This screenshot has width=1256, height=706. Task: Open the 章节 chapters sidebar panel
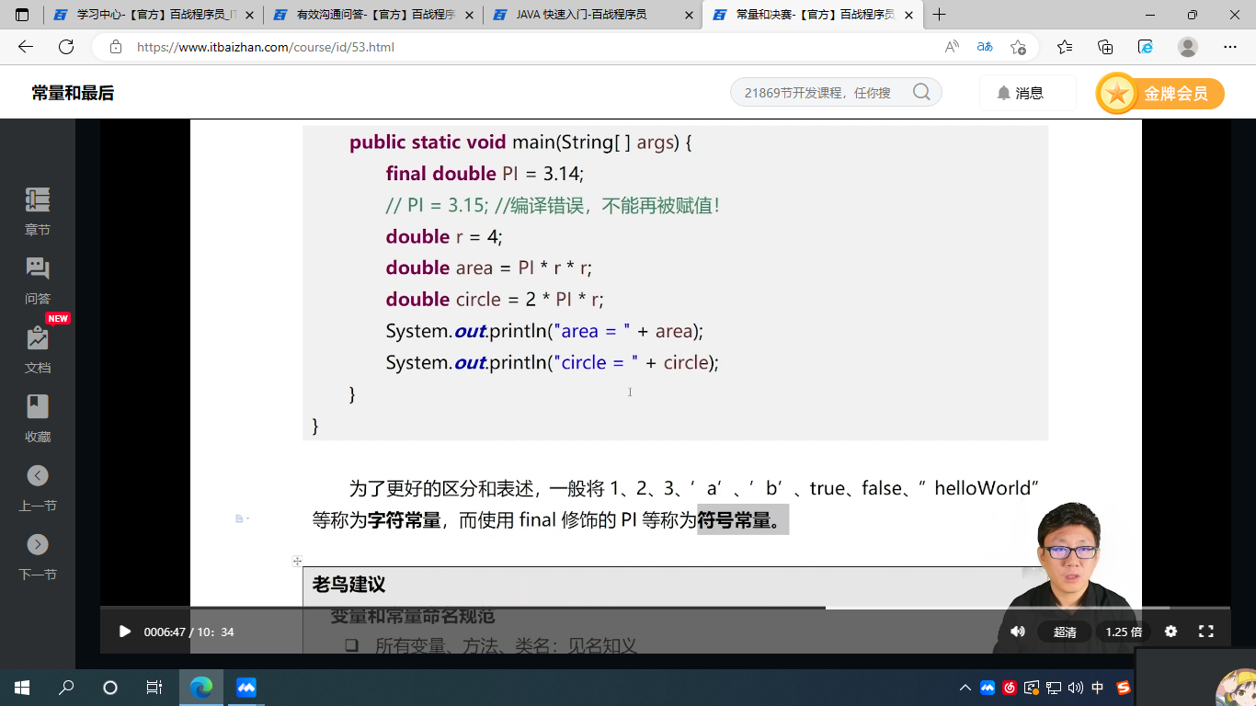[38, 211]
